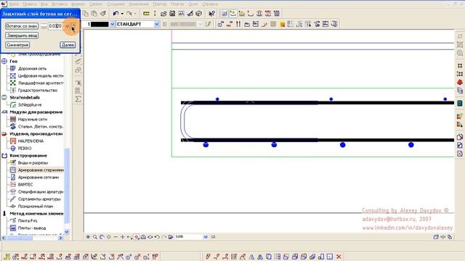Open the Справка menu
465x261 pixels.
tap(210, 4)
